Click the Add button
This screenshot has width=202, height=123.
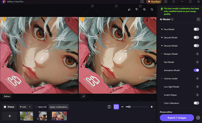[23, 107]
